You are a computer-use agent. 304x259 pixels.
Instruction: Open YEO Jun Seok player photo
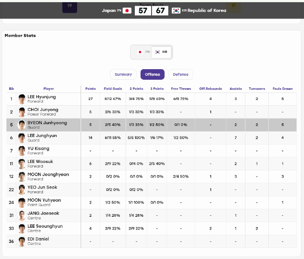click(22, 189)
